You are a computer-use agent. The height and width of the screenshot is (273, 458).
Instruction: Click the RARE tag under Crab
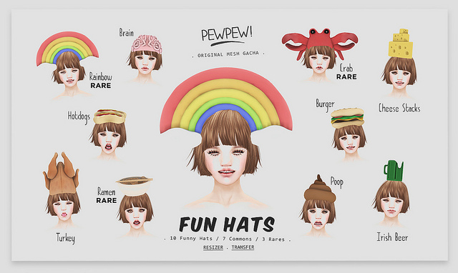(x=346, y=77)
